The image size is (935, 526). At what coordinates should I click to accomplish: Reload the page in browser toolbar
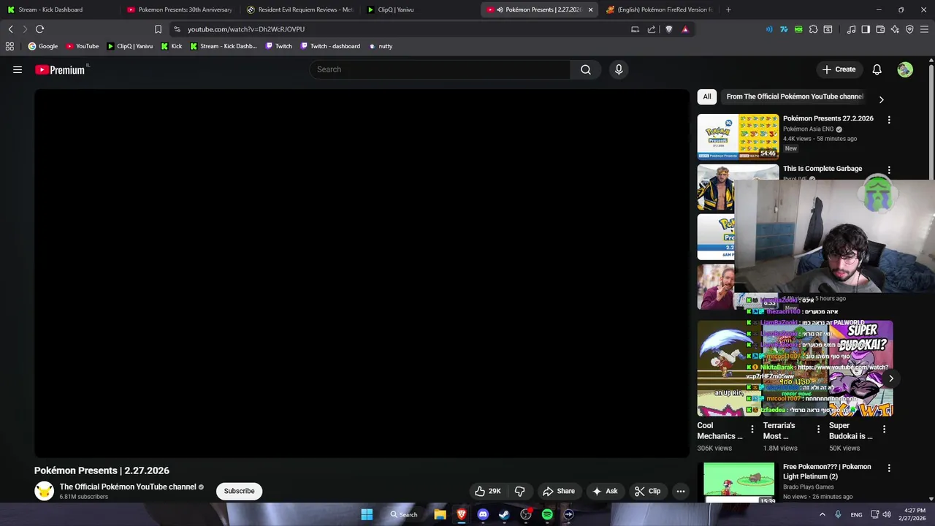39,29
